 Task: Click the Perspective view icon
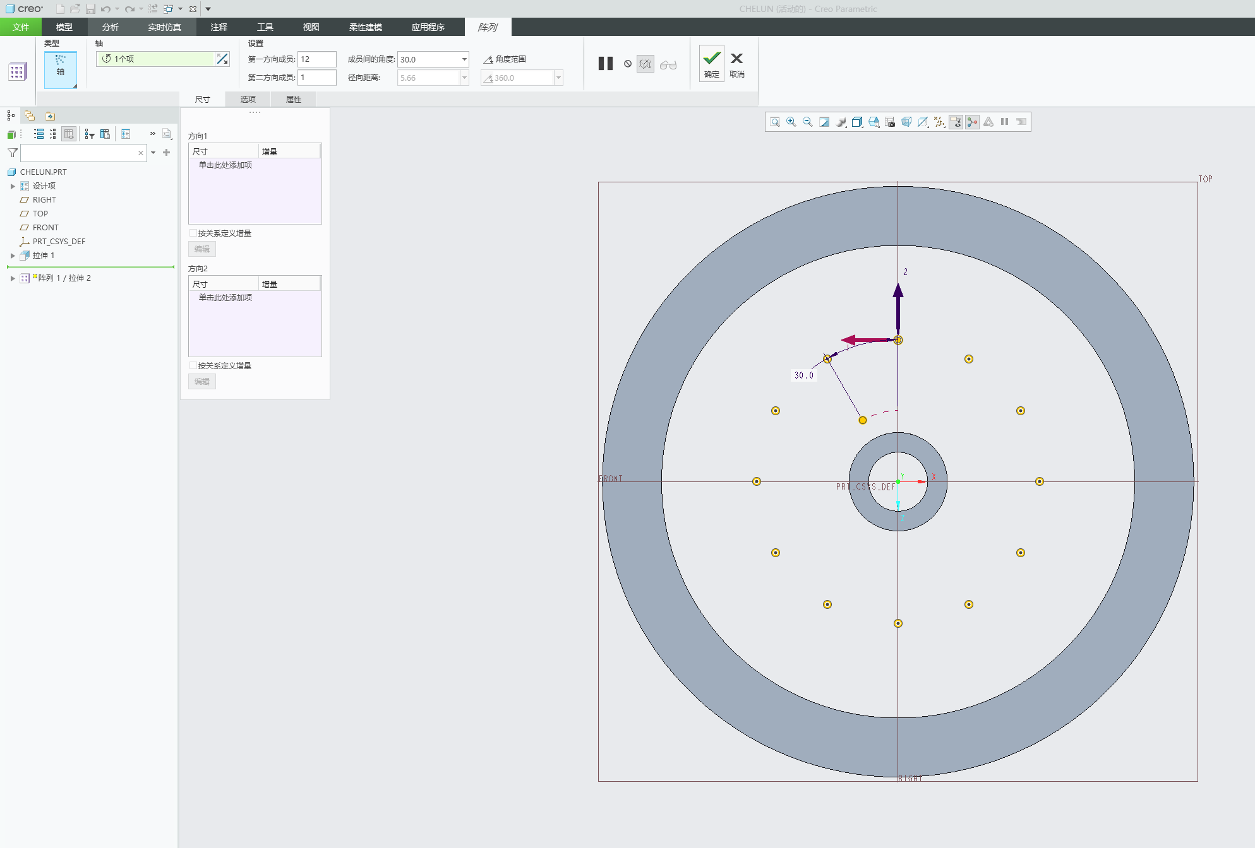pyautogui.click(x=906, y=122)
